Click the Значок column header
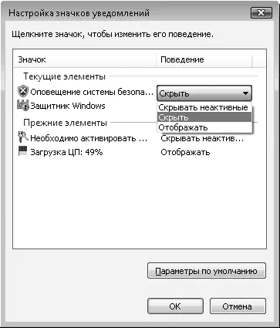Screen dimensions: 280x328 [85, 59]
